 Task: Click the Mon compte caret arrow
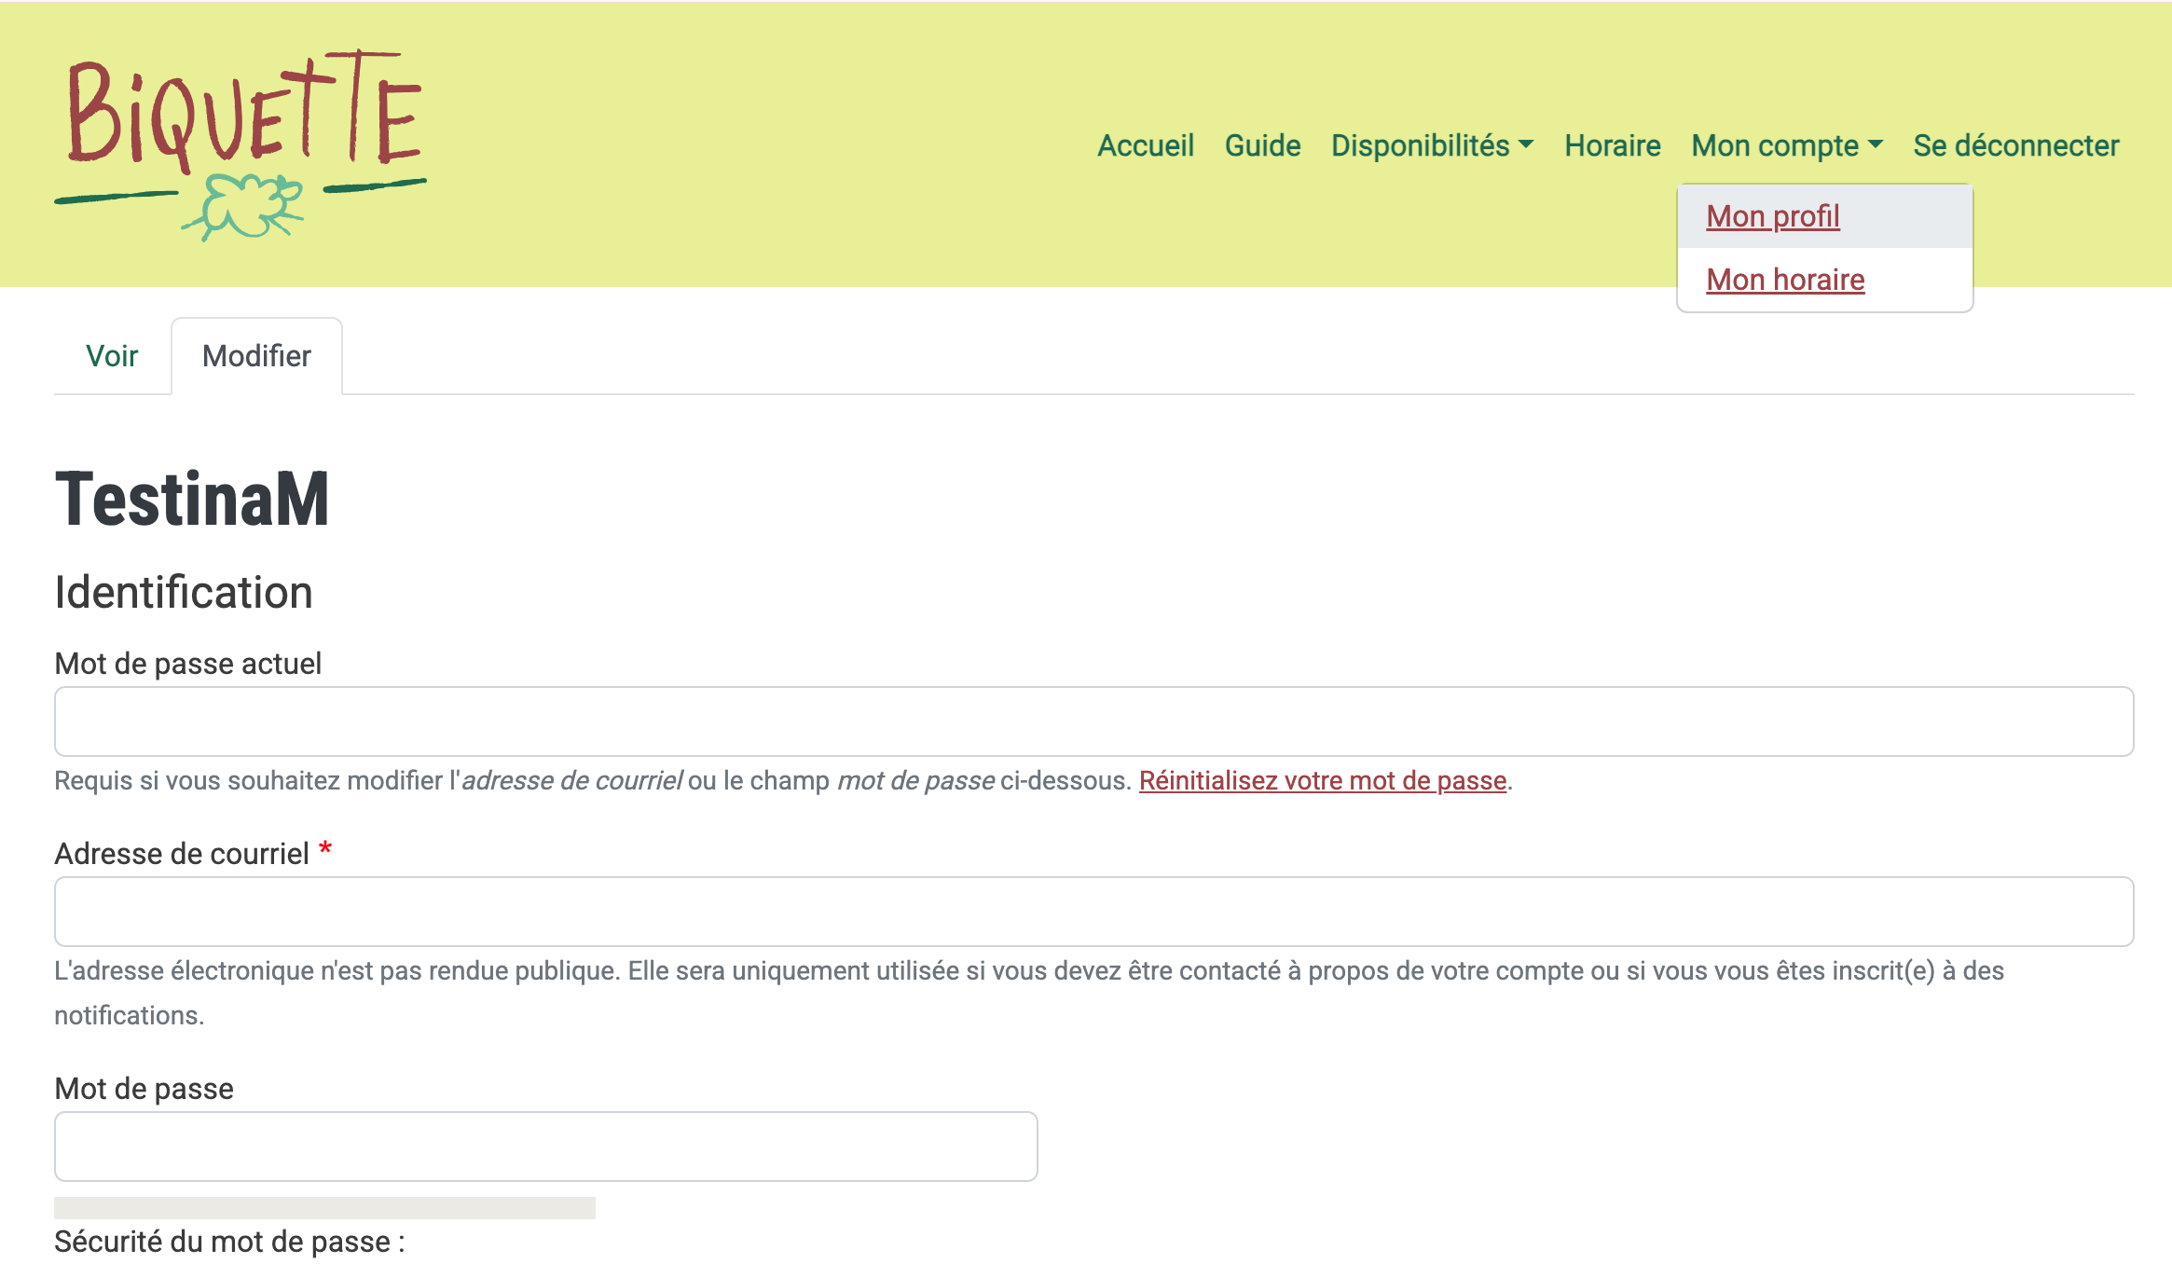tap(1876, 145)
